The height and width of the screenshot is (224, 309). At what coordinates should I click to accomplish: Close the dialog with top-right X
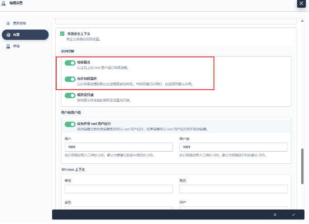[x=302, y=4]
